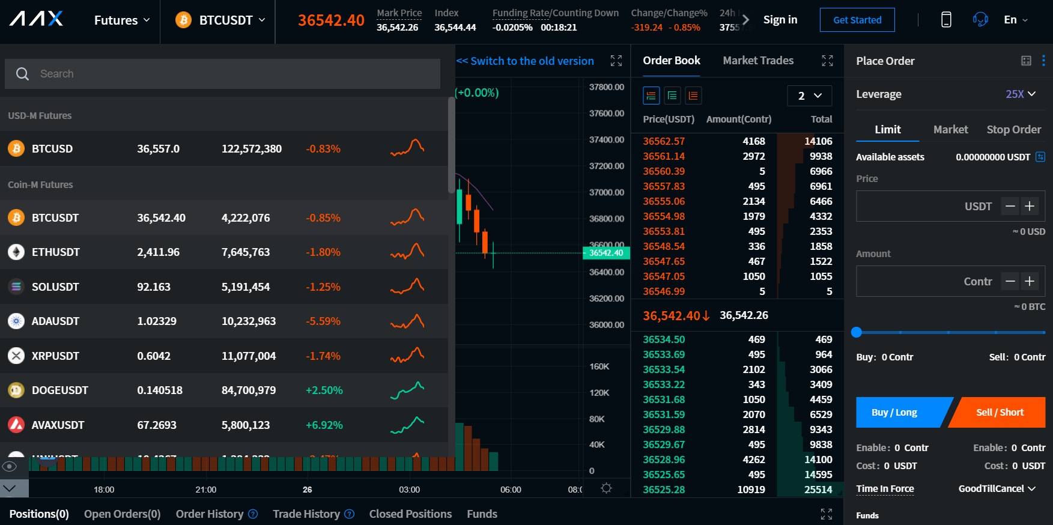Open the Funds tab
Viewport: 1053px width, 525px height.
click(x=482, y=514)
